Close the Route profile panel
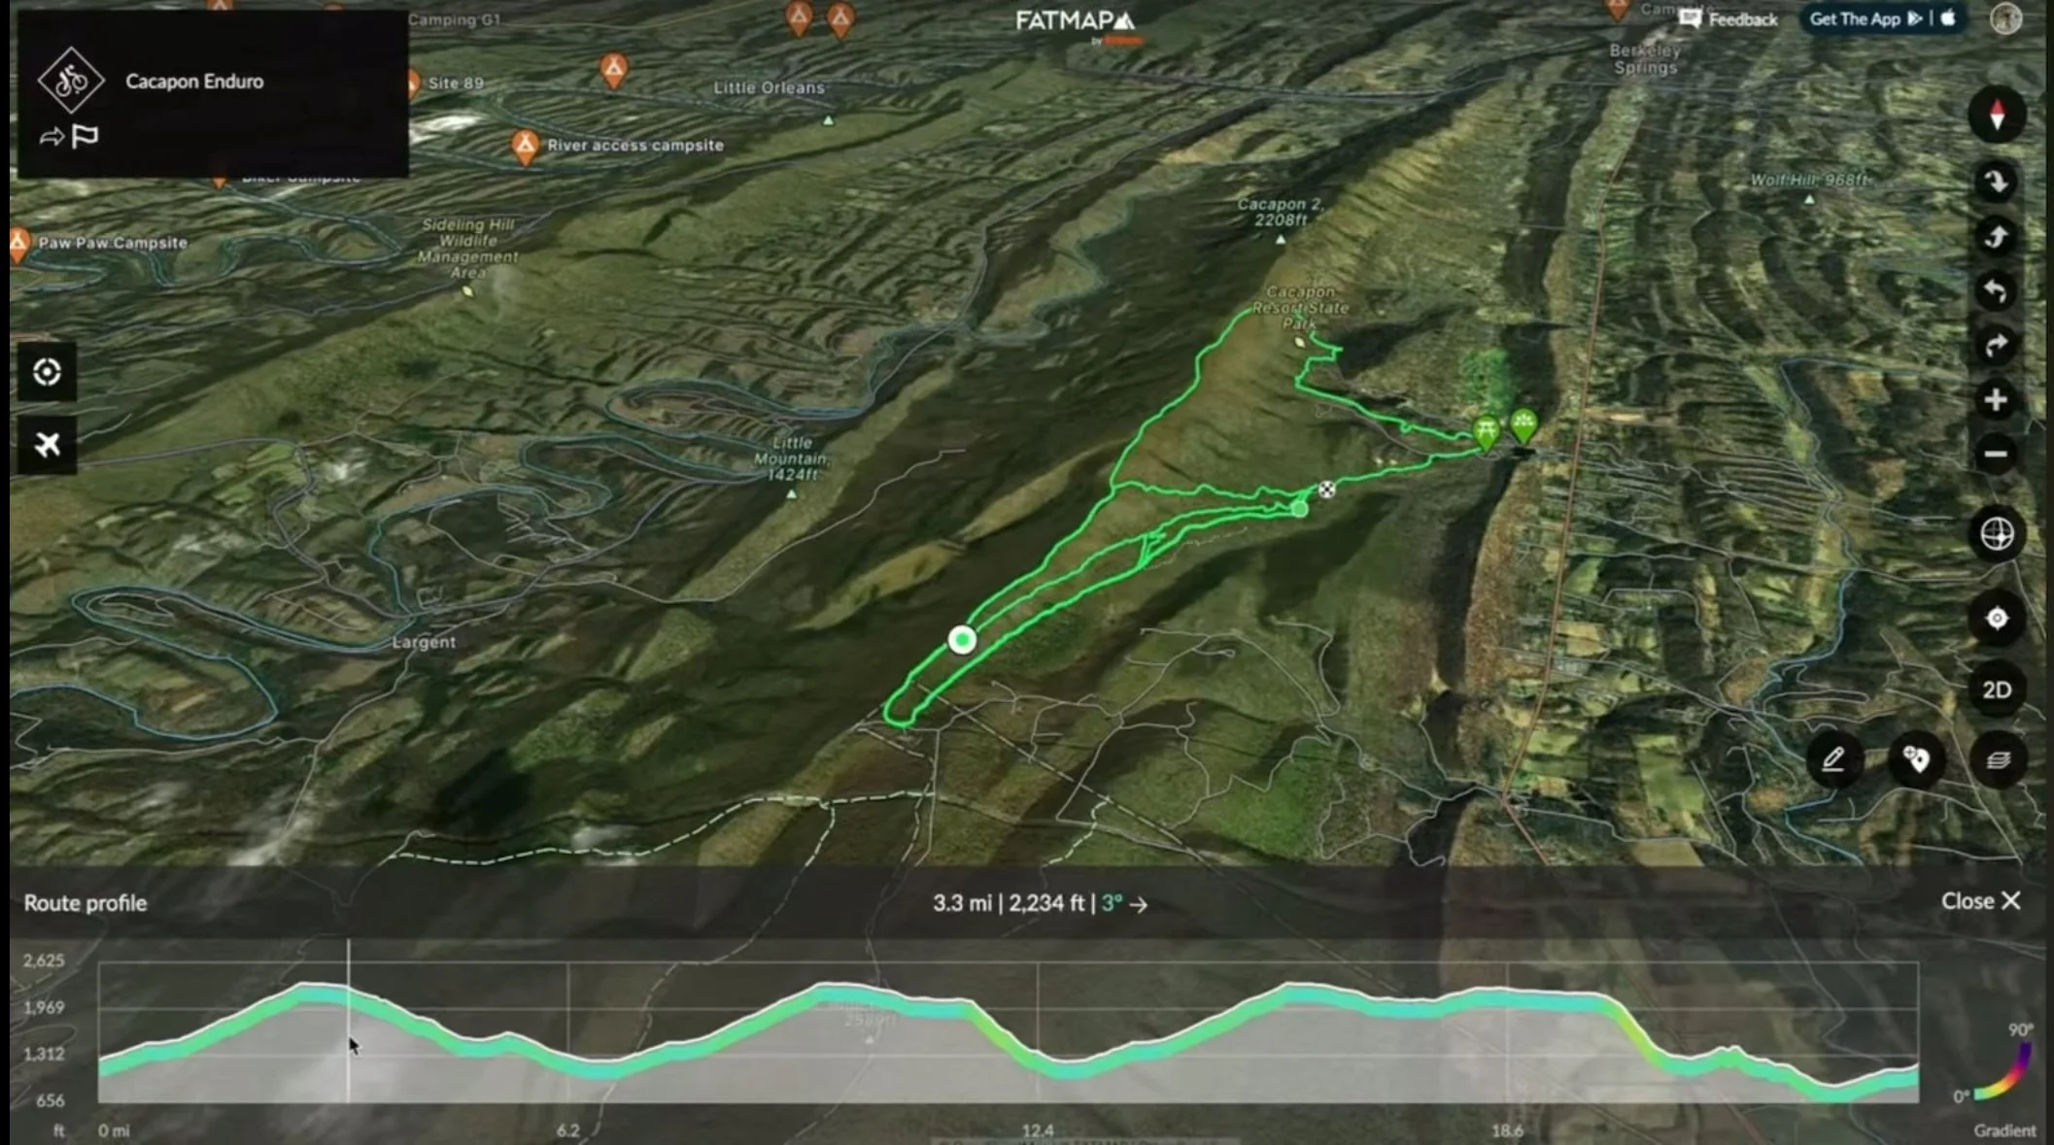Screen dimensions: 2054x1145 (x=1980, y=901)
